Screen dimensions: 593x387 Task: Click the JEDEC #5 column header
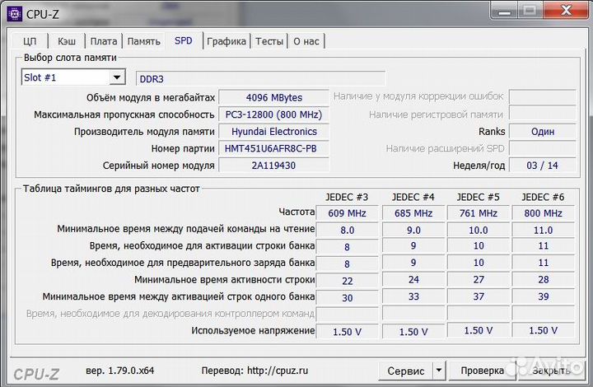click(478, 197)
